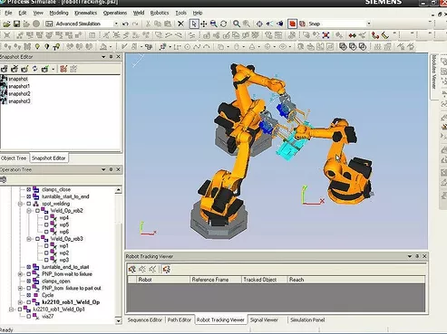This screenshot has width=447, height=334.
Task: Collapse the kr2210_rob1_Weld_Op1 node
Action: point(12,310)
